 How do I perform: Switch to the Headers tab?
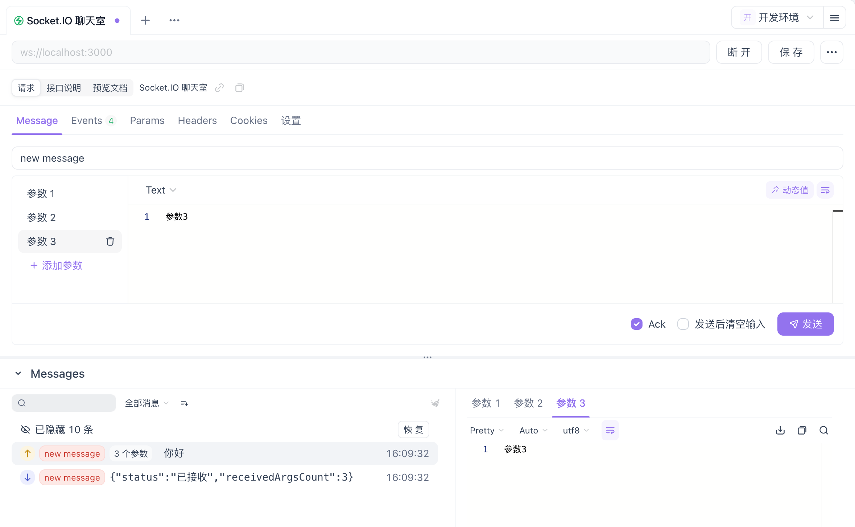[x=197, y=121]
